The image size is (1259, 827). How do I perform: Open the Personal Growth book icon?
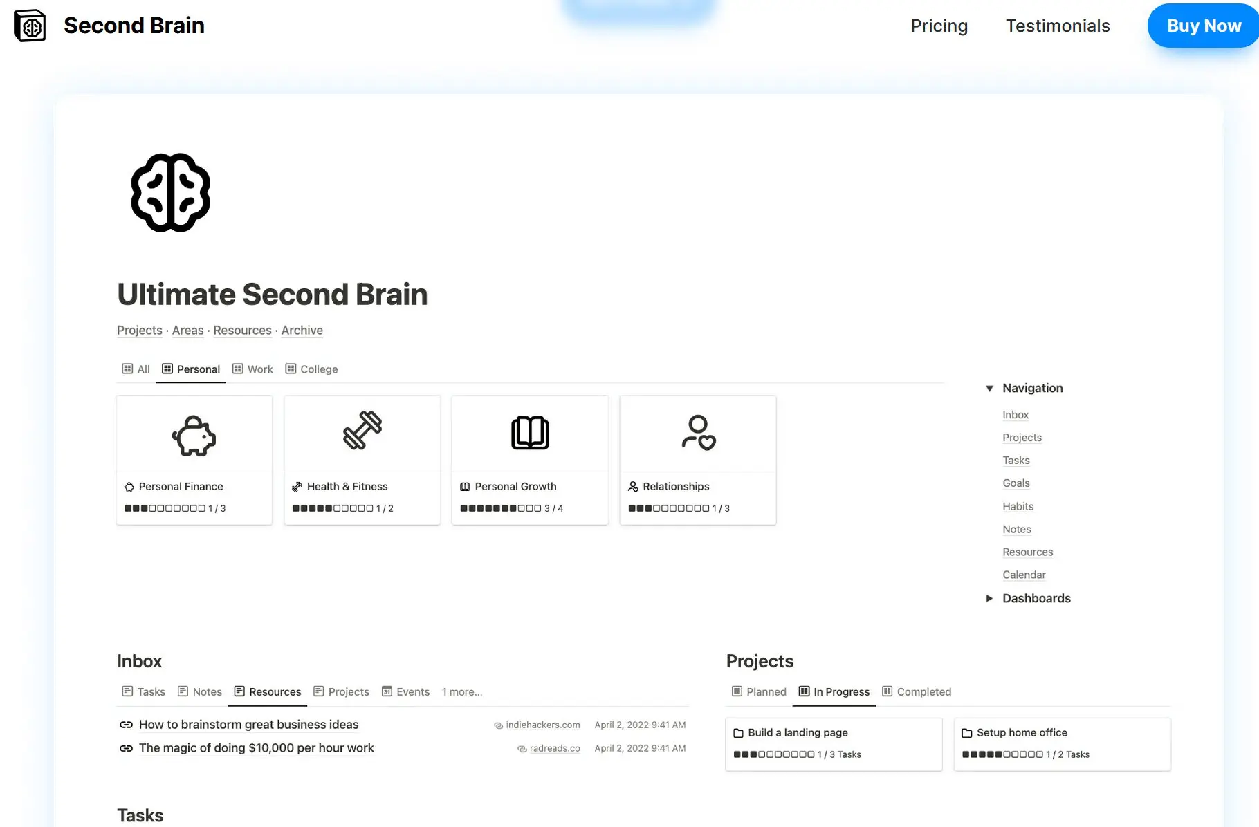pos(530,433)
